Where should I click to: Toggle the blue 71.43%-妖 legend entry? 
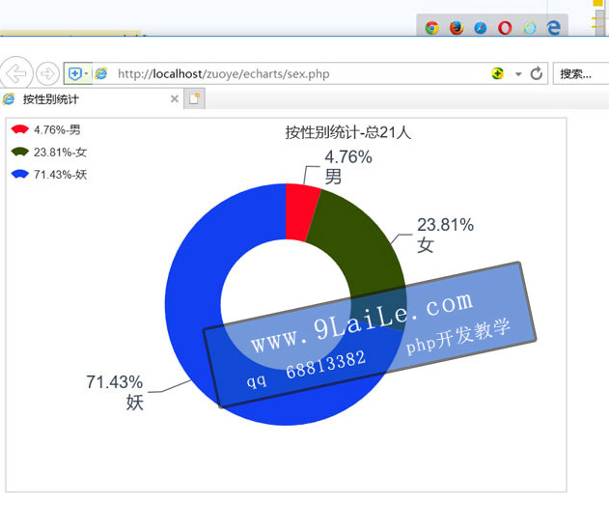point(49,175)
